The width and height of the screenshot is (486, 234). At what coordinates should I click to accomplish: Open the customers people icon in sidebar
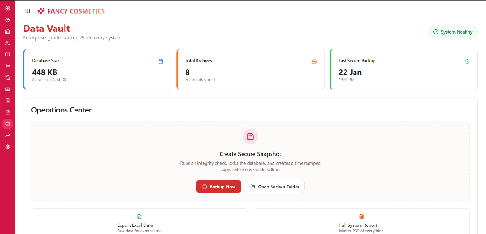(x=8, y=43)
